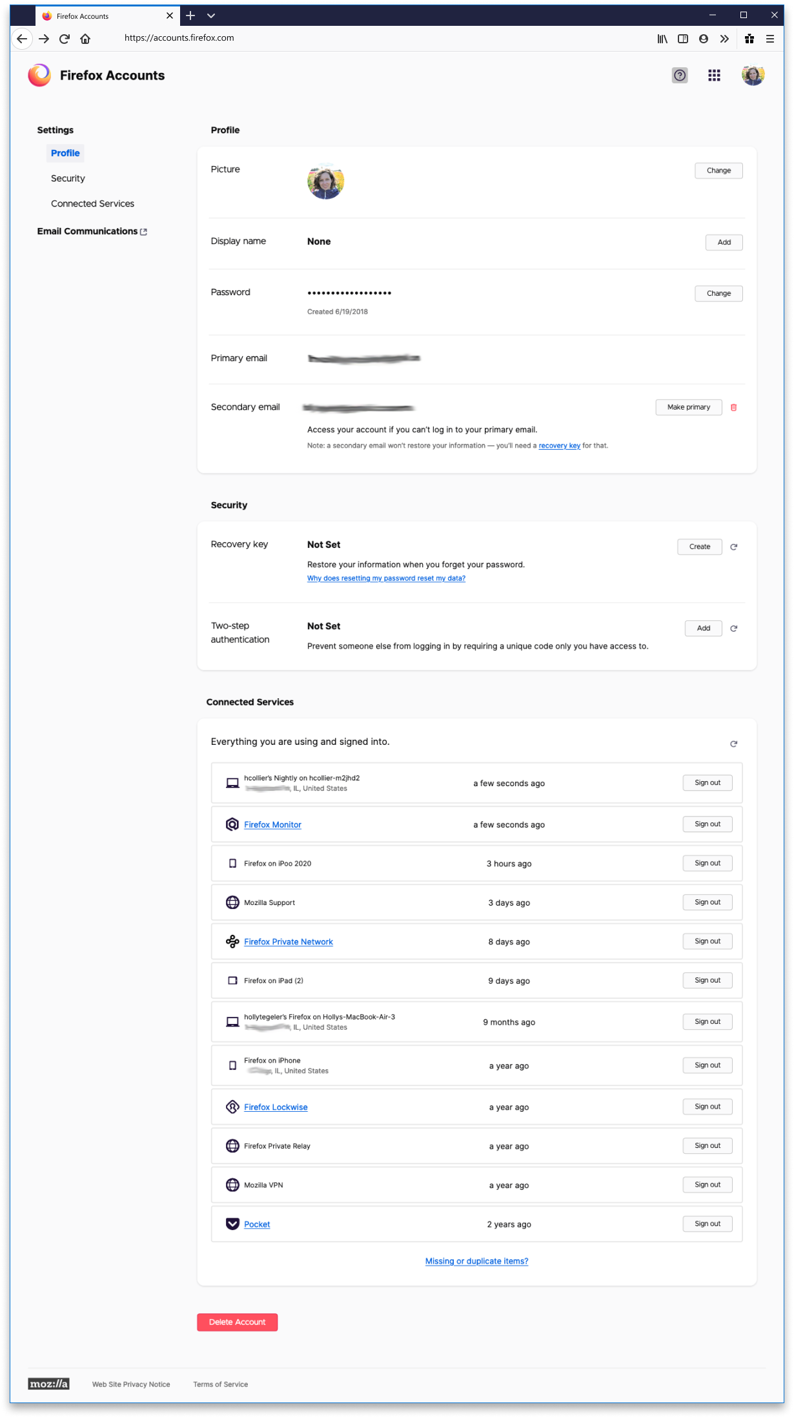This screenshot has height=1418, width=794.
Task: Sign out of Pocket
Action: click(x=707, y=1224)
